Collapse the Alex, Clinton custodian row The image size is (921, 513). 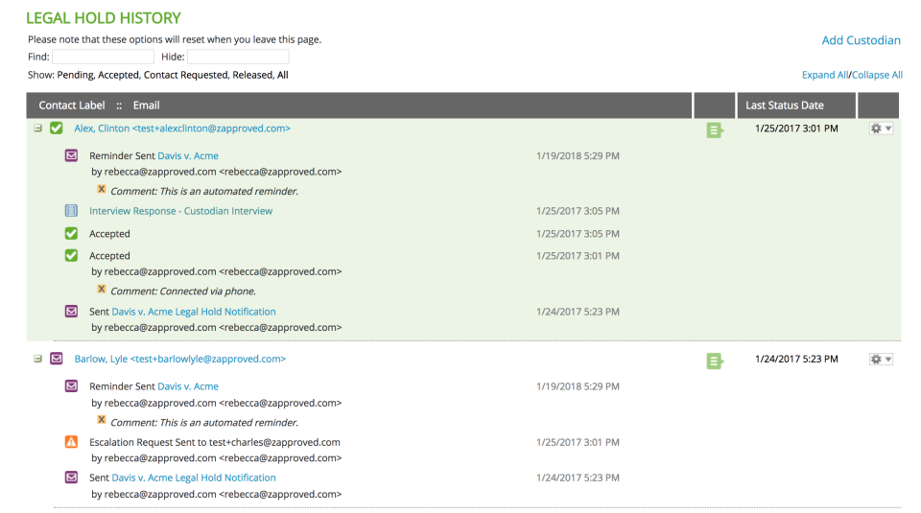[38, 128]
